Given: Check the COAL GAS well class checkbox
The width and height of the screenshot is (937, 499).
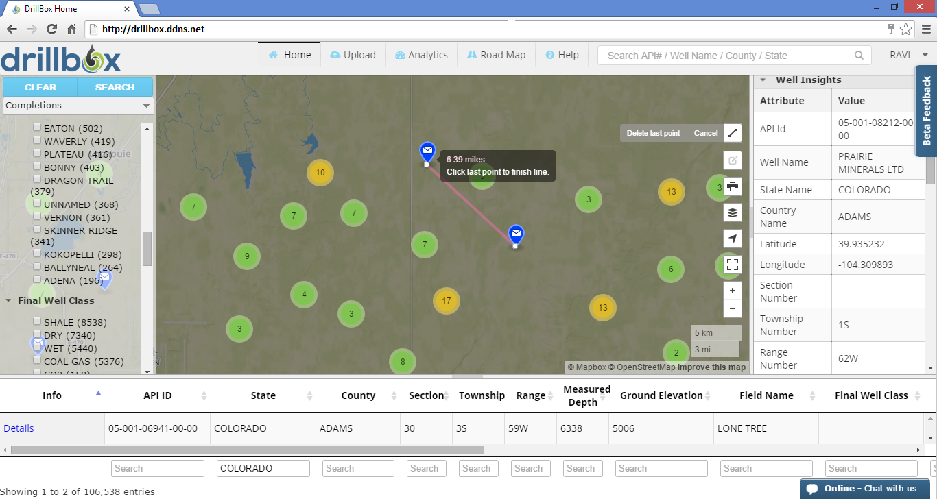Looking at the screenshot, I should pyautogui.click(x=37, y=361).
